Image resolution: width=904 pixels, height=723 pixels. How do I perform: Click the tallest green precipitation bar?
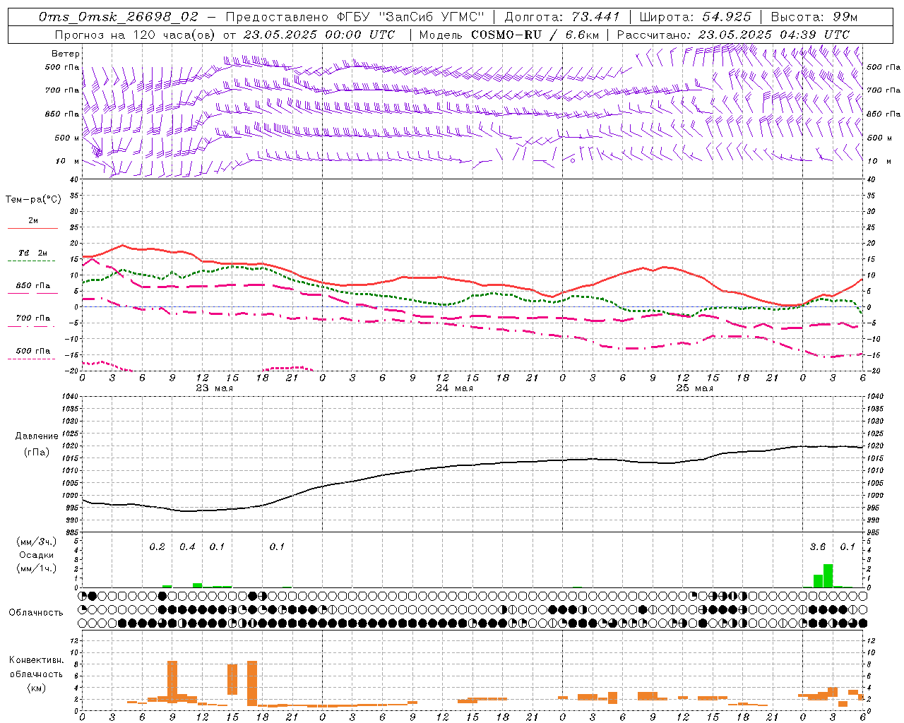click(828, 575)
